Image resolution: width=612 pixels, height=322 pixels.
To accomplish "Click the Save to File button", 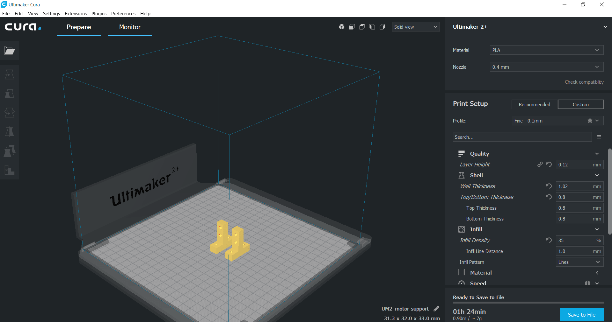I will click(x=582, y=315).
